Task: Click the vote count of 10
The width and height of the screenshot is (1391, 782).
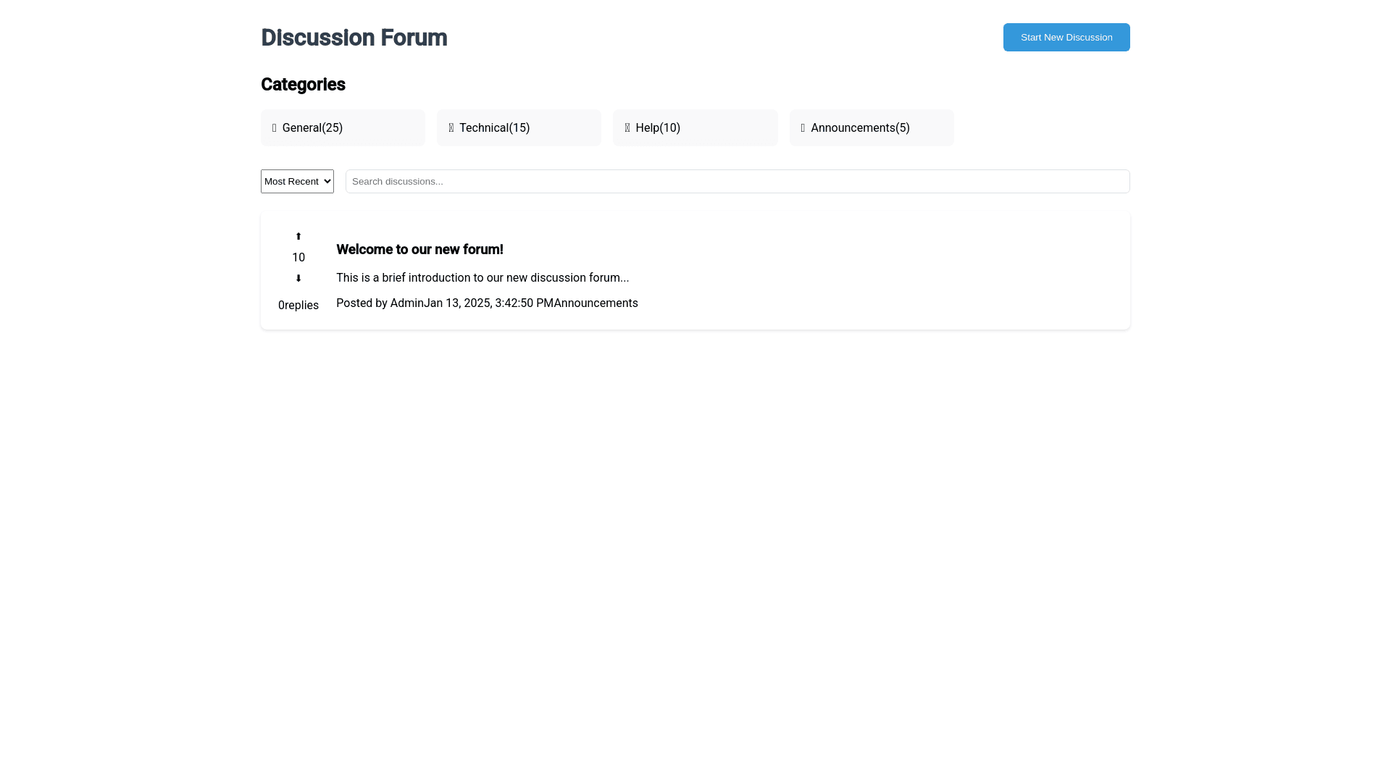Action: 298,258
